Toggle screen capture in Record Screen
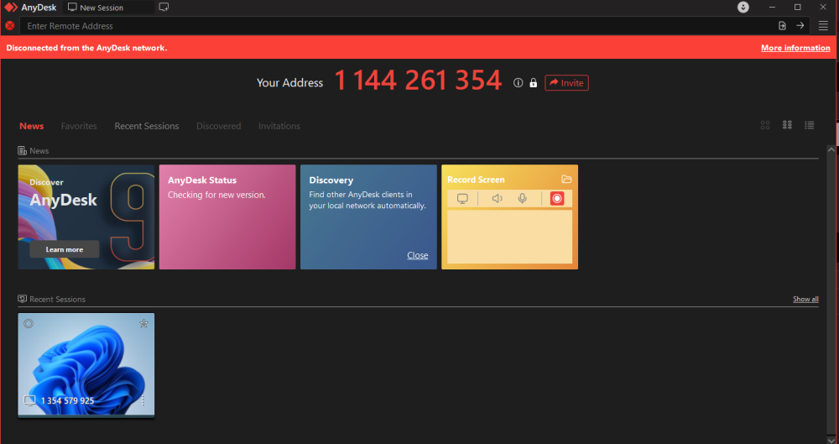 coord(462,199)
